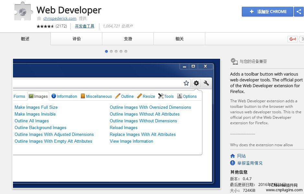Click the share icon button
Image resolution: width=304 pixels, height=194 pixels.
(x=299, y=12)
